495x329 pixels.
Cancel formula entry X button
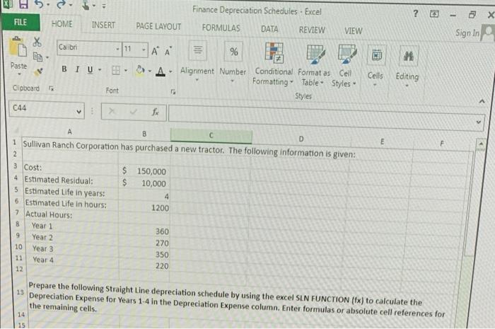click(x=112, y=111)
